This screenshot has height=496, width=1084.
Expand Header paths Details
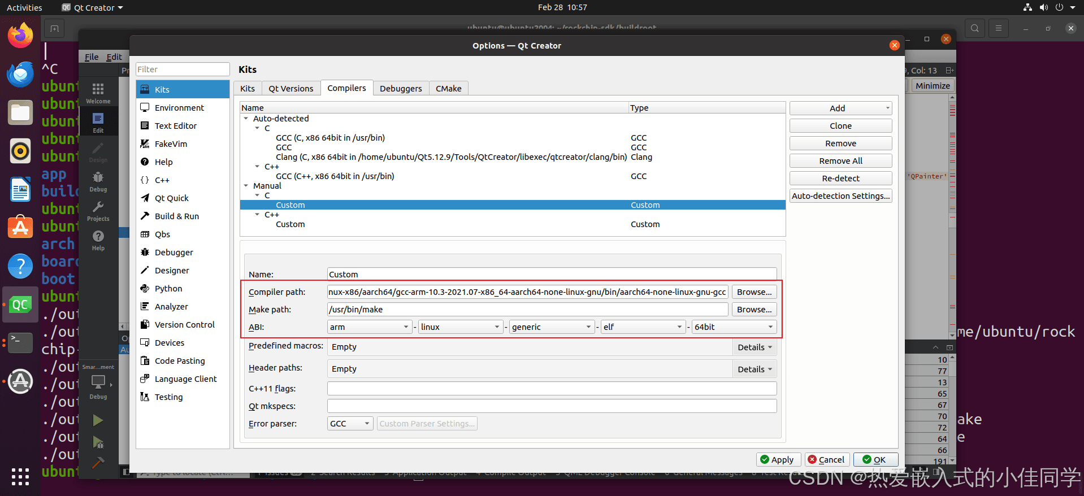coord(755,369)
